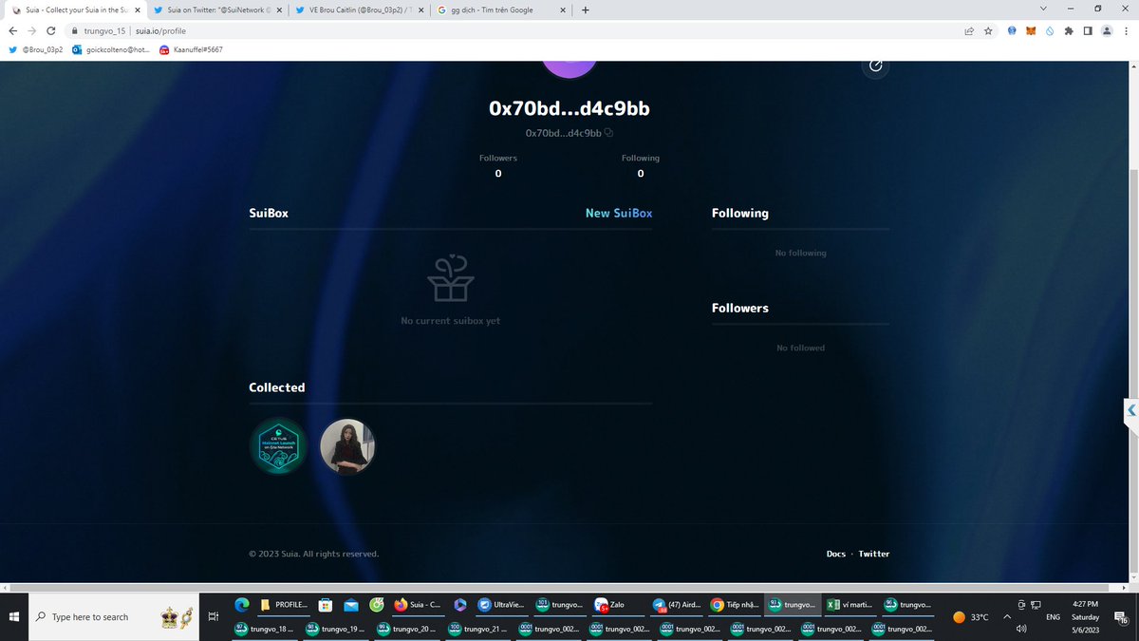Viewport: 1139px width, 641px height.
Task: Click the edit profile pencil icon
Action: (x=875, y=66)
